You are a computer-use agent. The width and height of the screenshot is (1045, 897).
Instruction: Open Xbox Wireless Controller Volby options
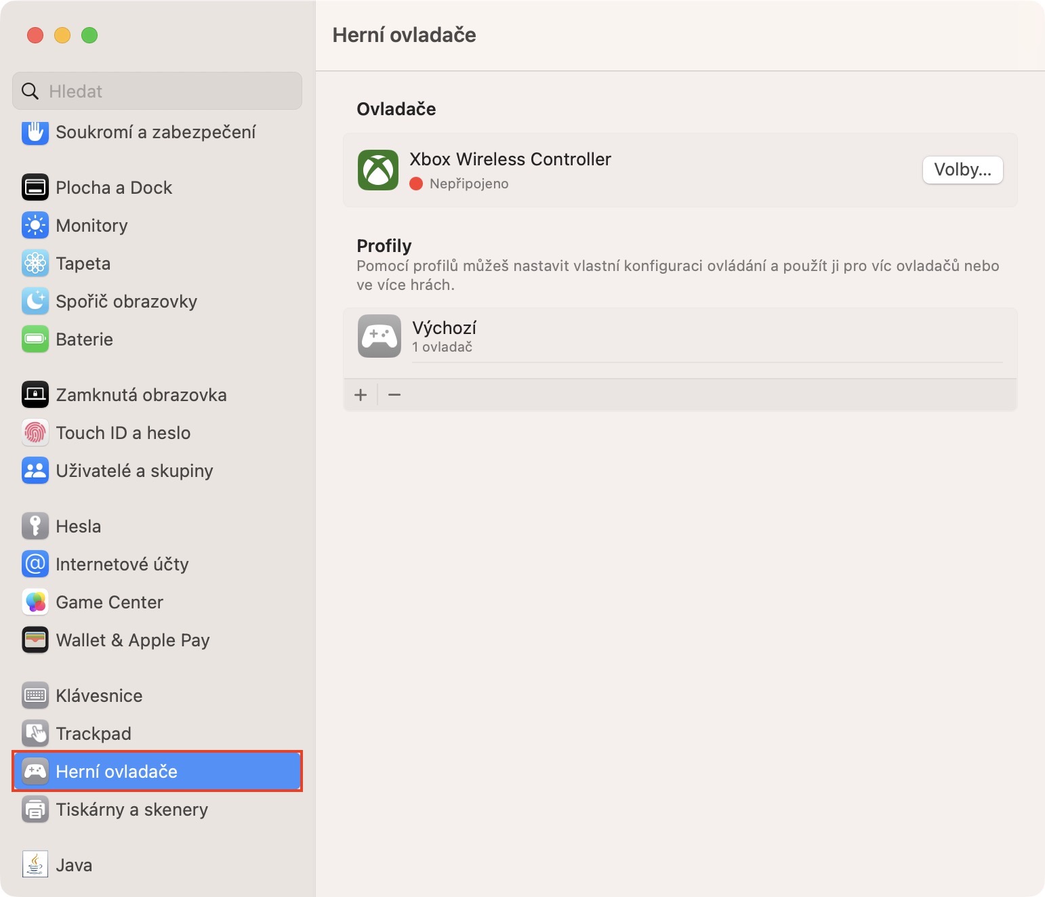962,169
